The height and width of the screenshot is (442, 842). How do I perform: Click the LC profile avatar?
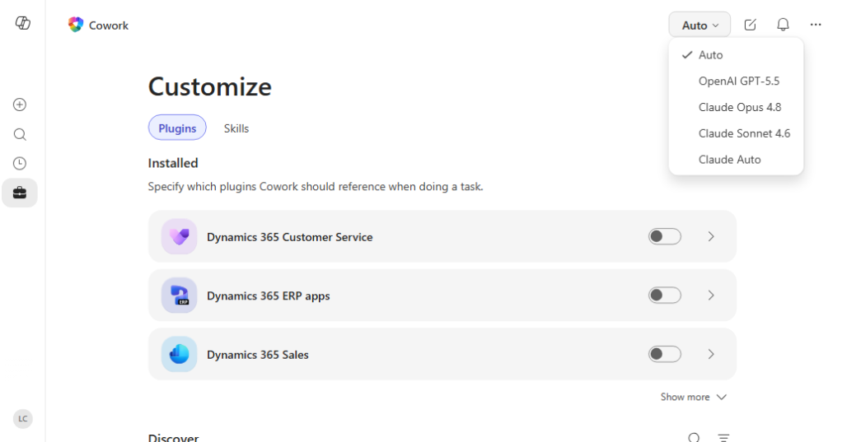tap(22, 419)
